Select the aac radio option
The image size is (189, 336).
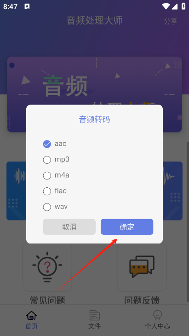(x=47, y=144)
